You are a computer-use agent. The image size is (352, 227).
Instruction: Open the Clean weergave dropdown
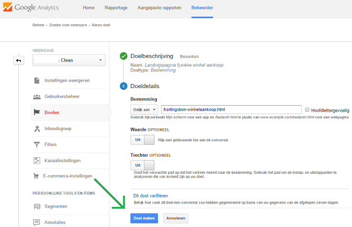coord(69,60)
